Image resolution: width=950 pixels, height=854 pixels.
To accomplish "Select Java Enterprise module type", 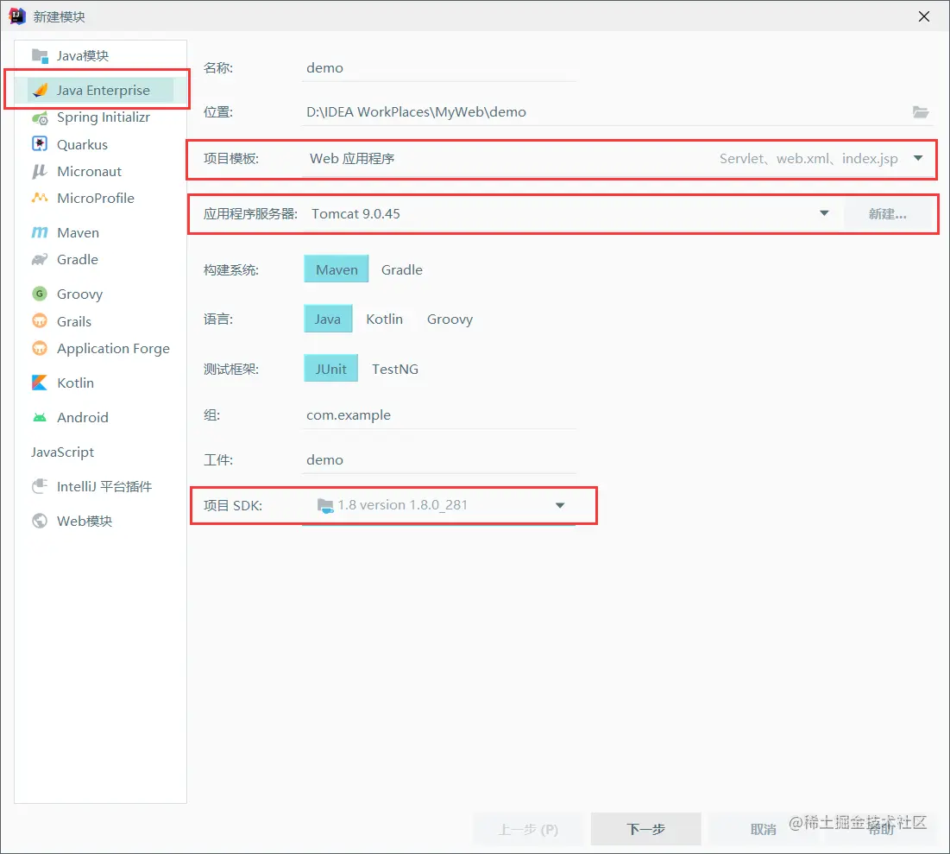I will pyautogui.click(x=101, y=90).
